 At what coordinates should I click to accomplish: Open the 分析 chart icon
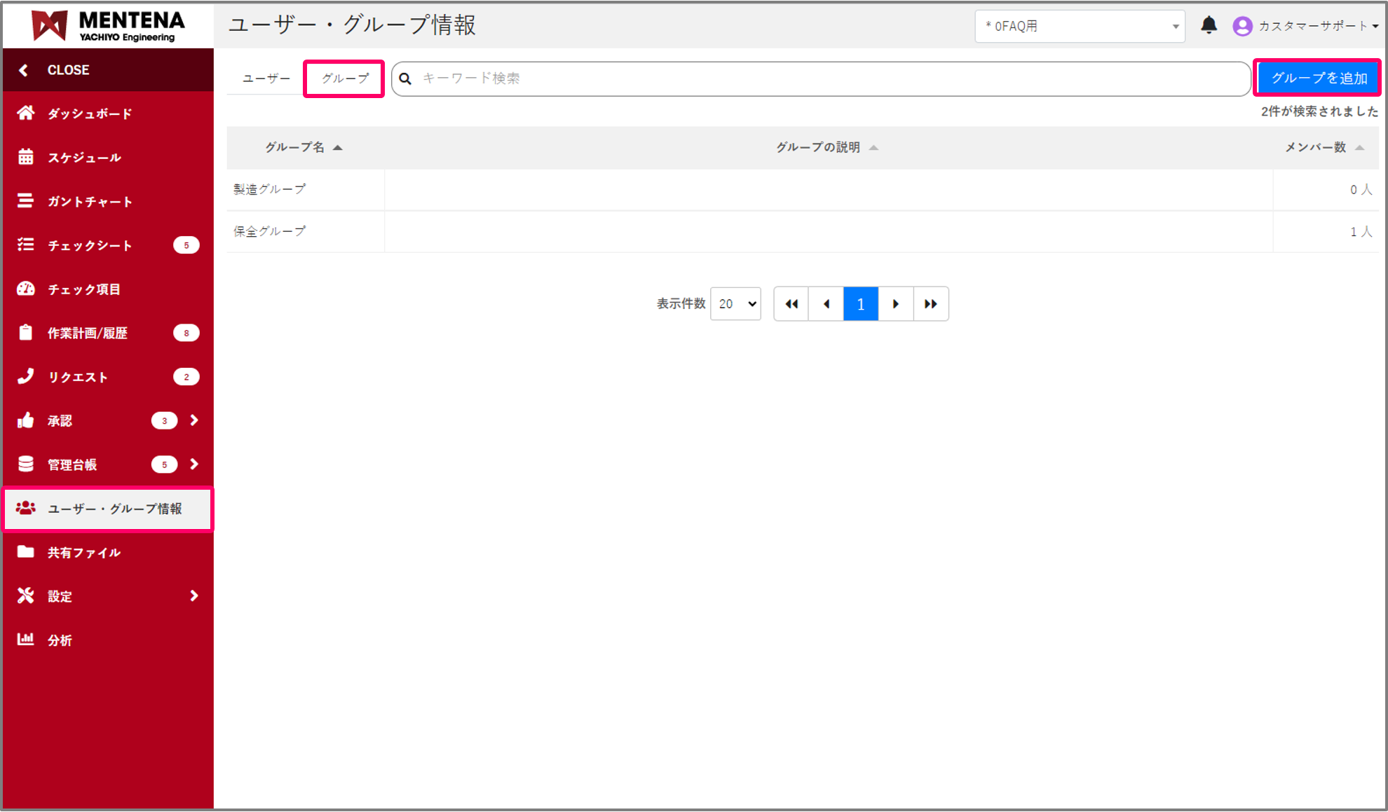26,639
